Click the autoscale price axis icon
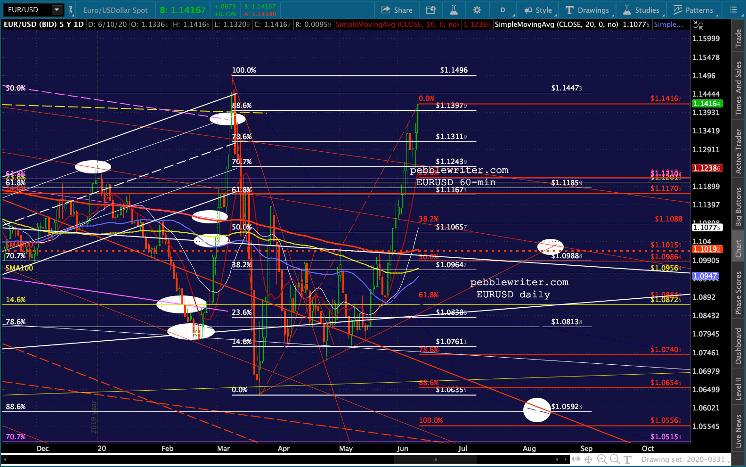This screenshot has height=467, width=746. [x=698, y=25]
